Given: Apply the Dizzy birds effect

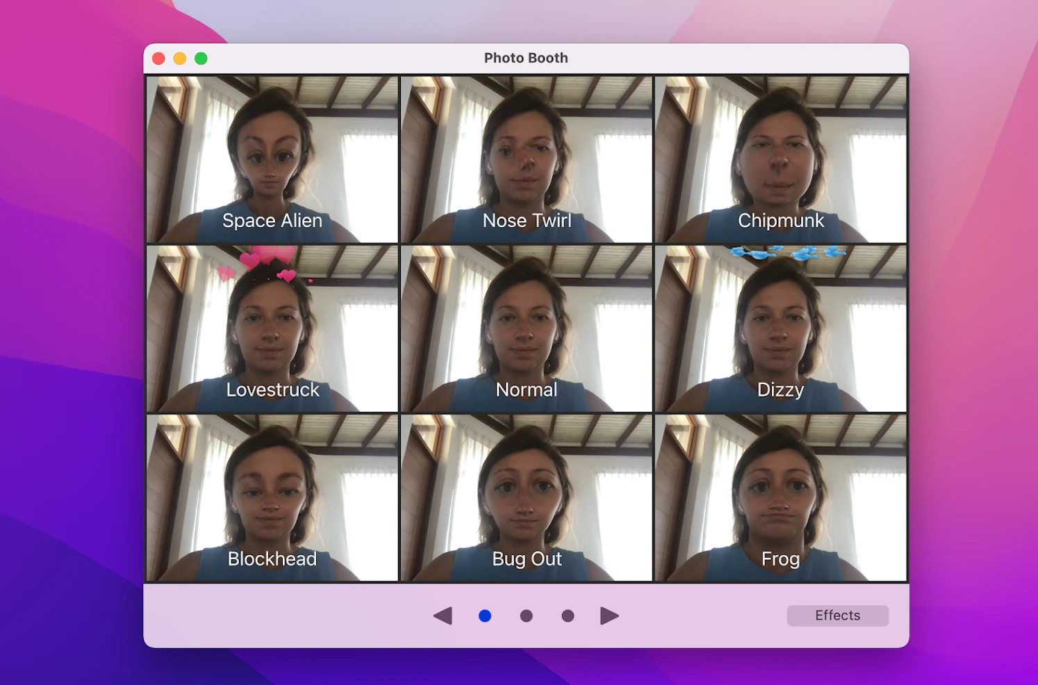Looking at the screenshot, I should coord(781,328).
